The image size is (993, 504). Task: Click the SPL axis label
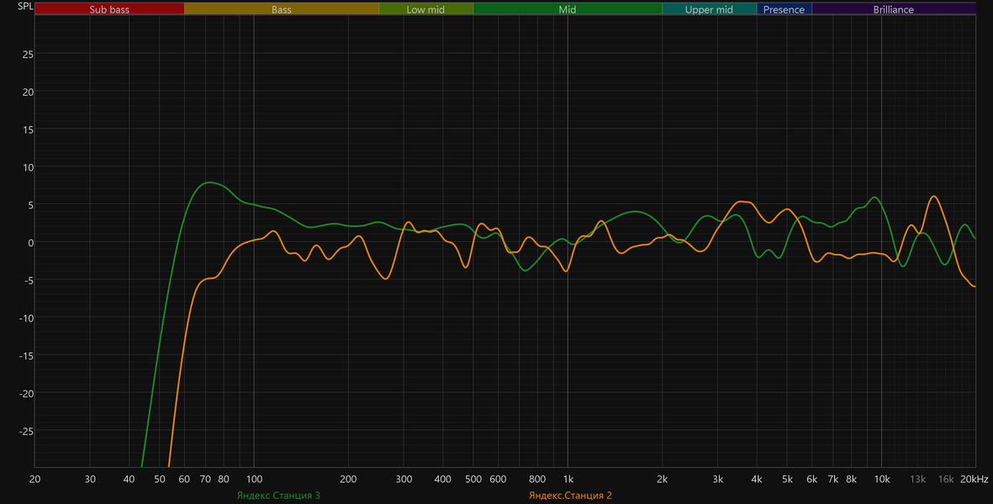coord(25,7)
